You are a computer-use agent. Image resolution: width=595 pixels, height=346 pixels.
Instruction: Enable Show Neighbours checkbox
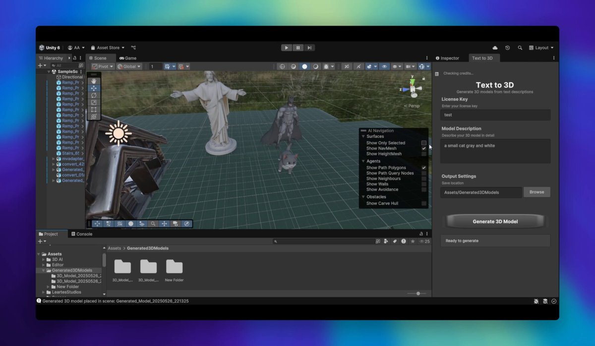[x=424, y=178]
